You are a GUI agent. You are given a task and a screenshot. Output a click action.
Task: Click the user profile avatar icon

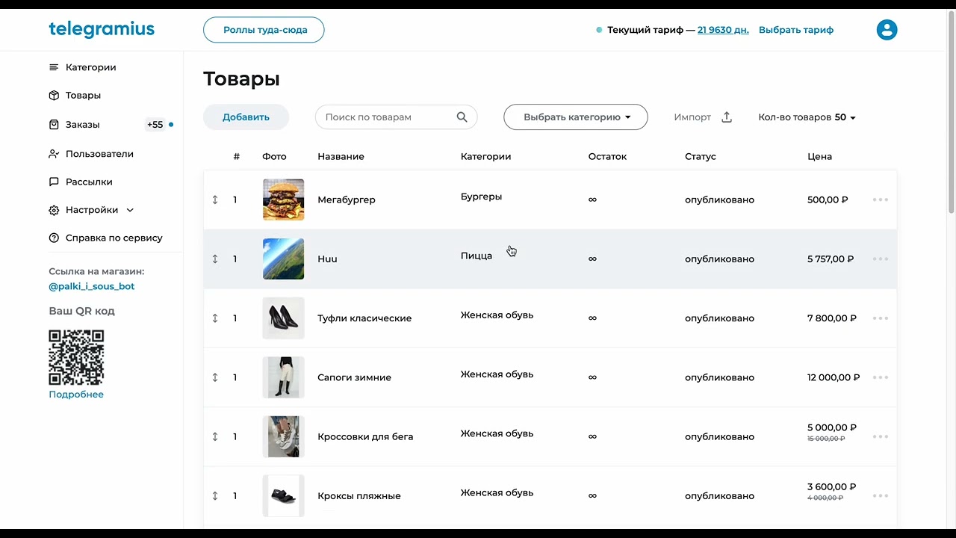click(887, 30)
